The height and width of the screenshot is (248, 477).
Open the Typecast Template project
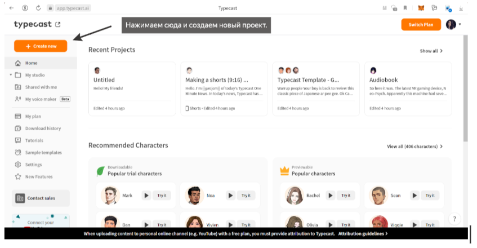pyautogui.click(x=316, y=89)
